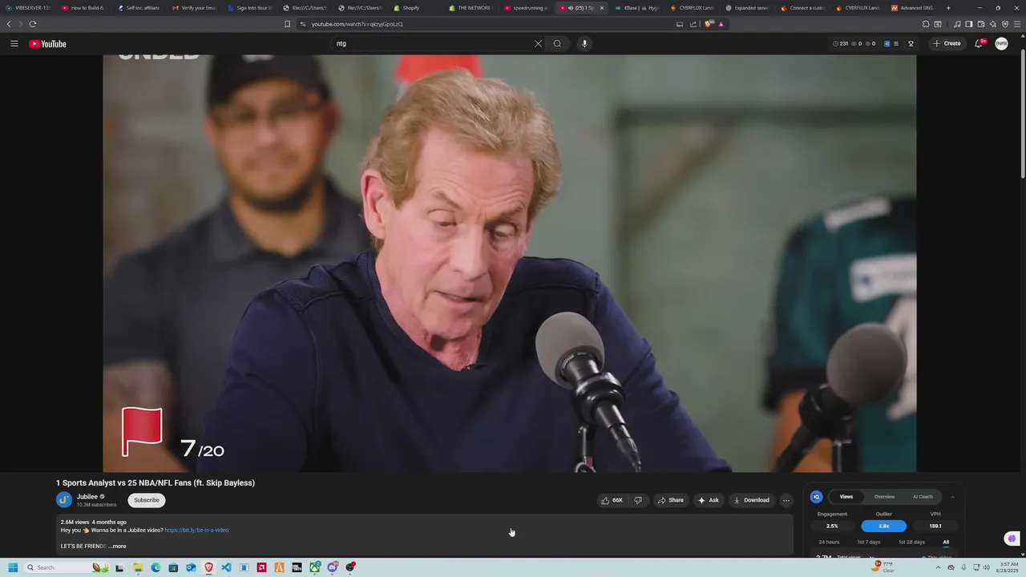Collapse the IQ stats panel chevron
The height and width of the screenshot is (577, 1026).
pos(952,497)
